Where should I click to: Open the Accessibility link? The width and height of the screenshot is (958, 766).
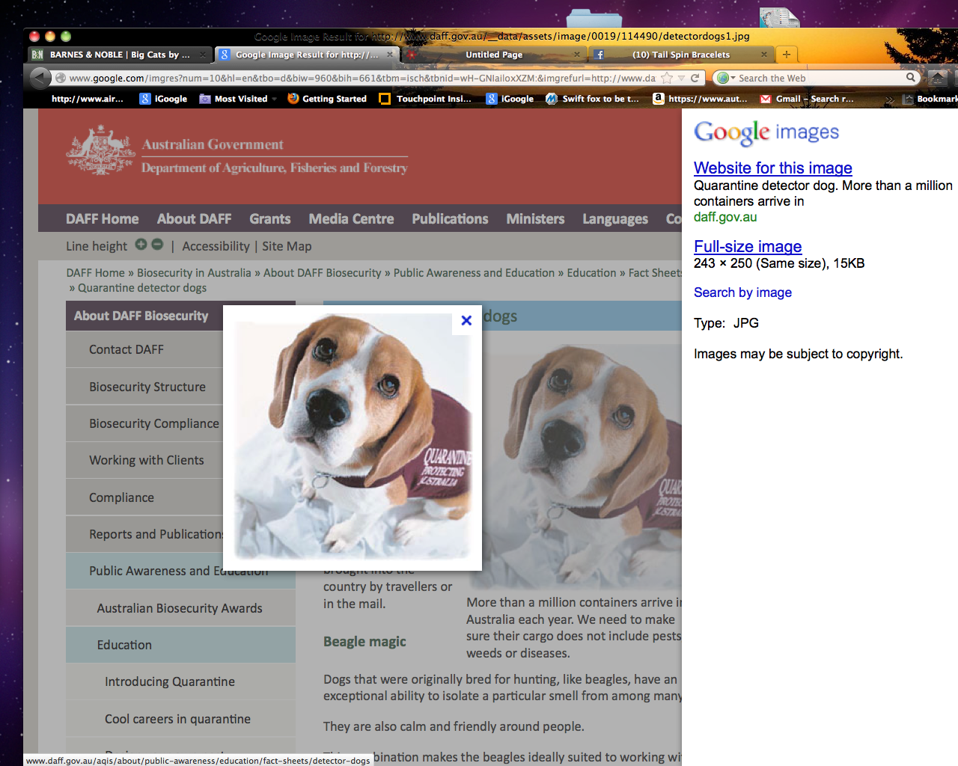[x=216, y=246]
